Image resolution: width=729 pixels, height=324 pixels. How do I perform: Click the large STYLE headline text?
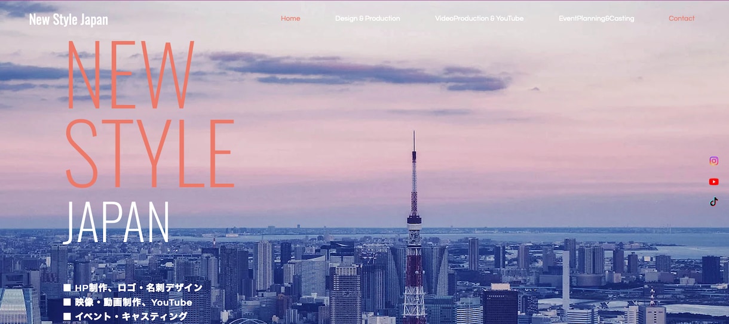coord(149,154)
